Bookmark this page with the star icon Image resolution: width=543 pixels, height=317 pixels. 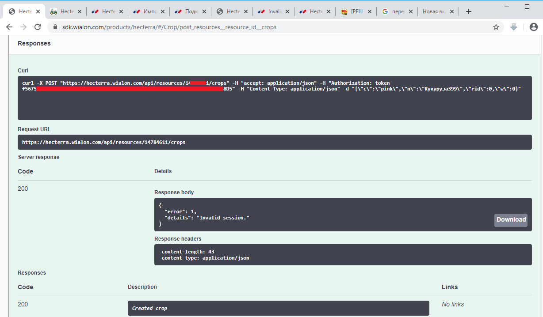point(496,27)
